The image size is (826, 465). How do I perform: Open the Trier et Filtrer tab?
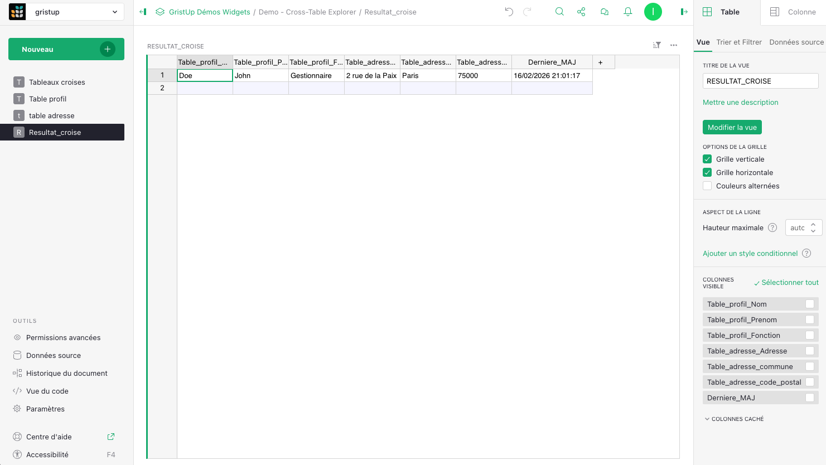739,42
